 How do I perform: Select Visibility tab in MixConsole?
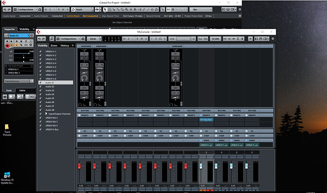(x=43, y=46)
